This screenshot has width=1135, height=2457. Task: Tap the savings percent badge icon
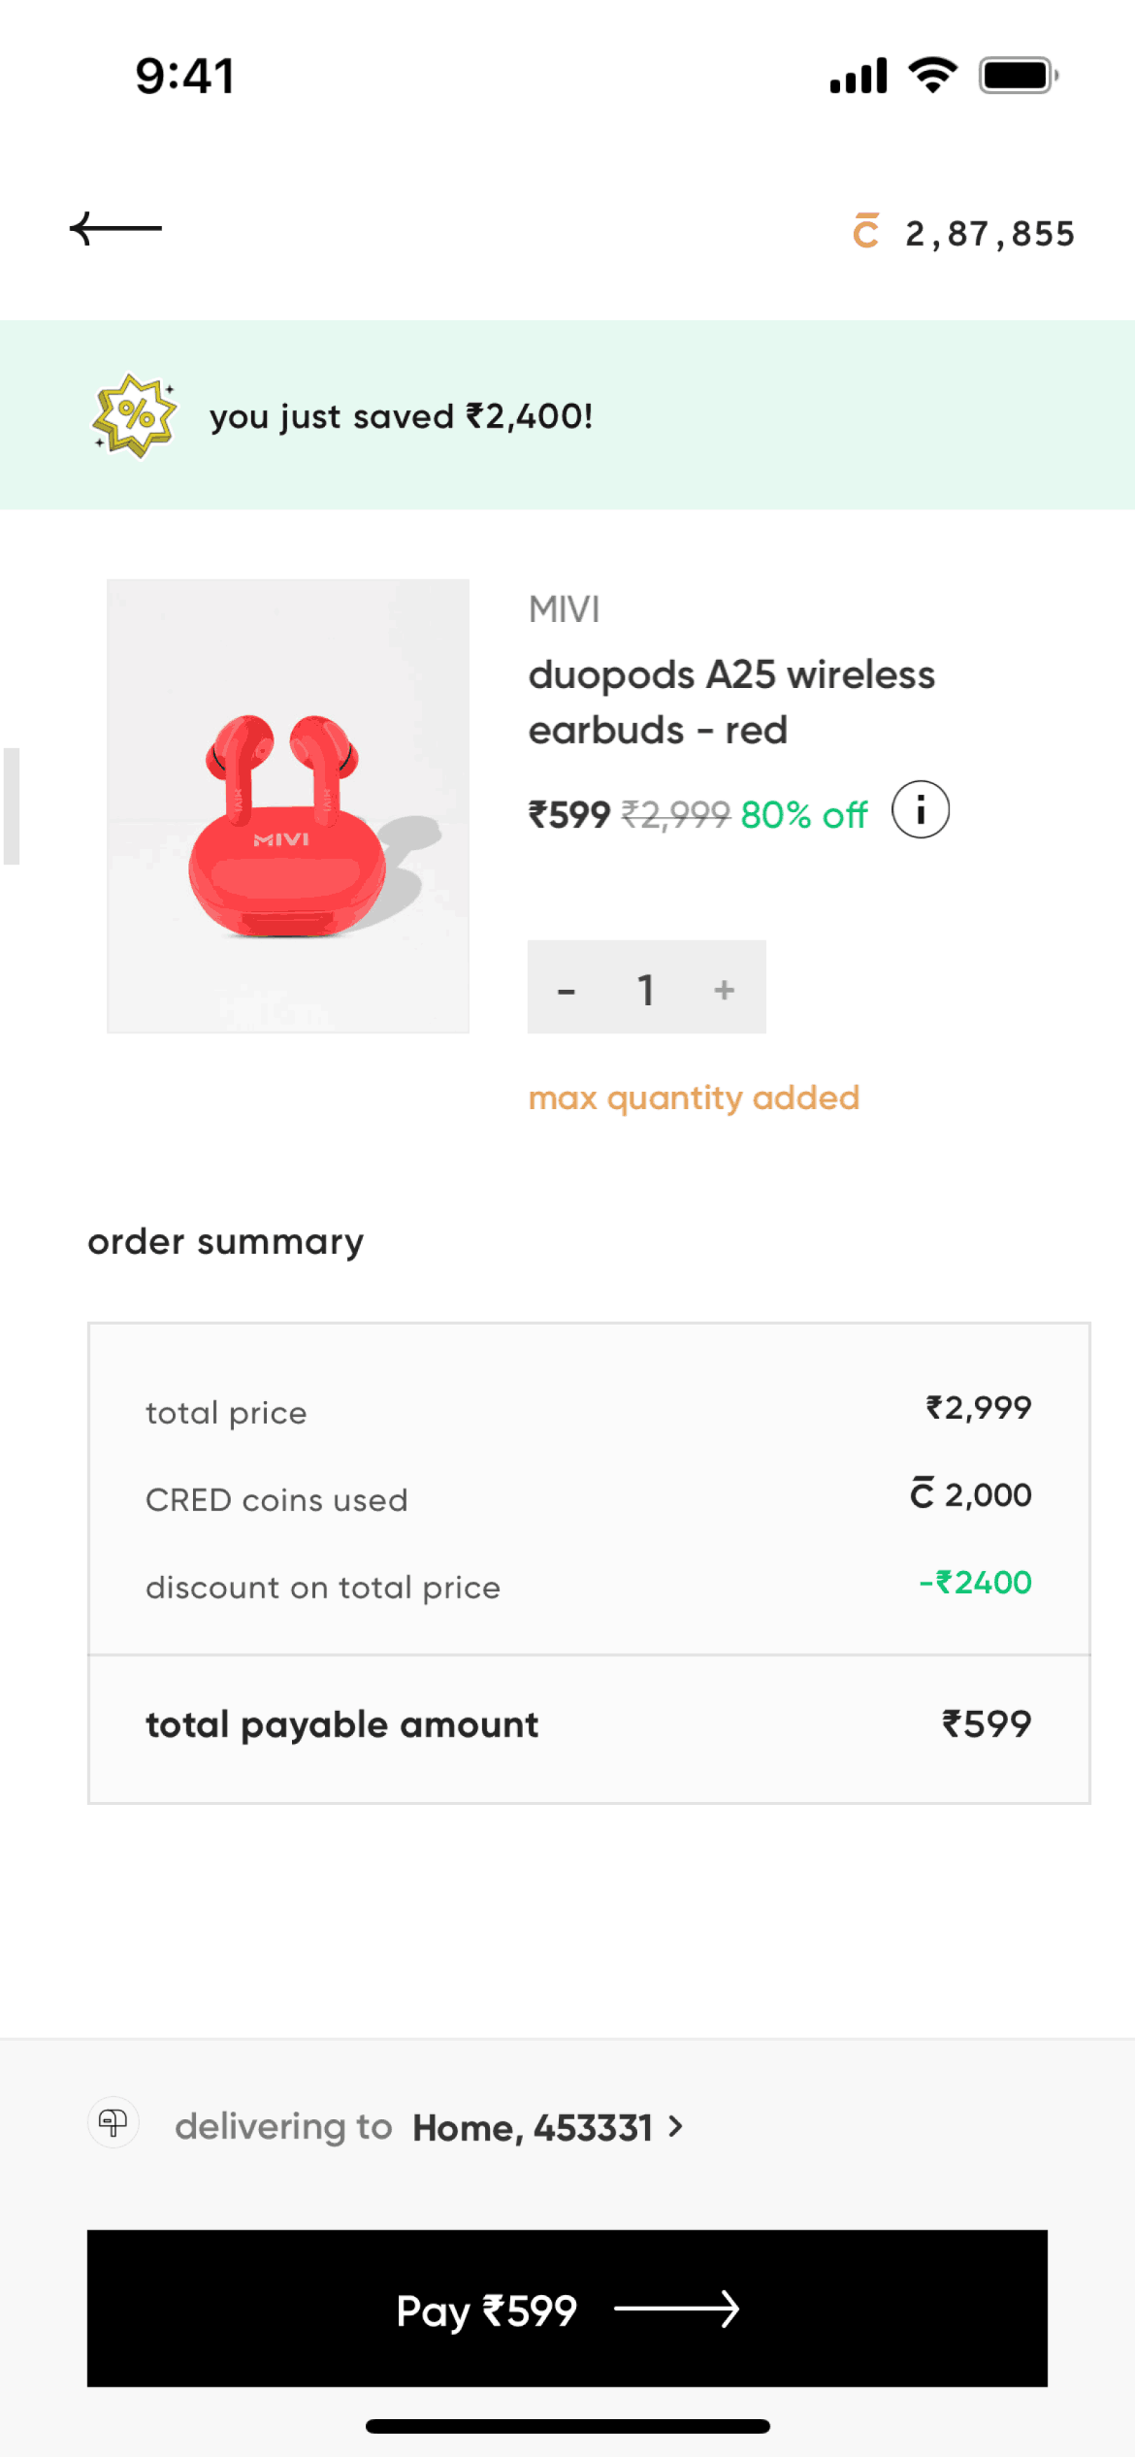[135, 415]
